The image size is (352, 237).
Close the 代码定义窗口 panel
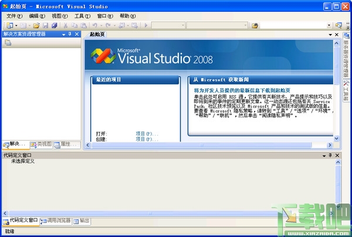pyautogui.click(x=337, y=155)
